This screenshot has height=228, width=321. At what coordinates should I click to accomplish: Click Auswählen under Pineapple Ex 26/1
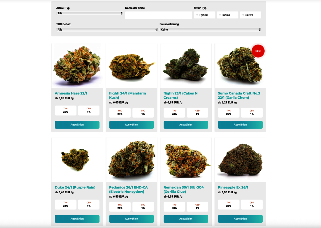[x=240, y=219]
